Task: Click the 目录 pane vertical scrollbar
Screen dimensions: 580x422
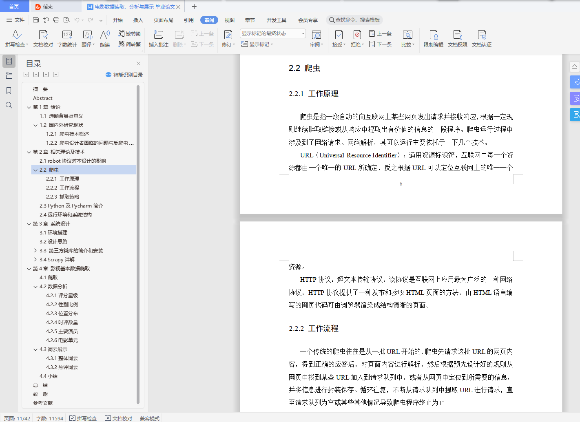Action: 138,245
